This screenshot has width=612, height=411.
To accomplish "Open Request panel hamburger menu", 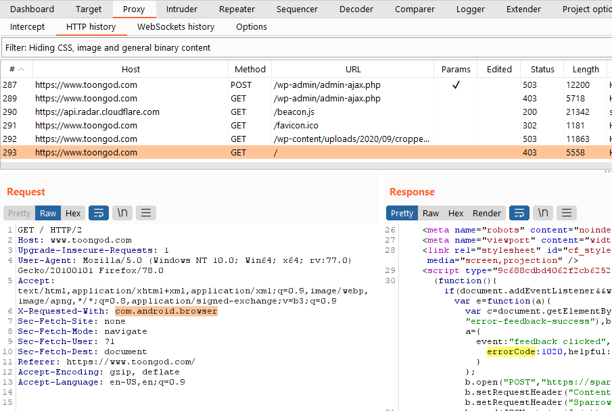I will point(146,213).
